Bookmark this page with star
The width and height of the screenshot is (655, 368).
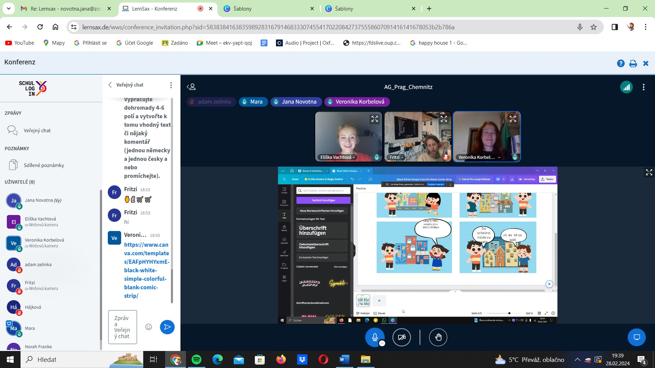594,27
